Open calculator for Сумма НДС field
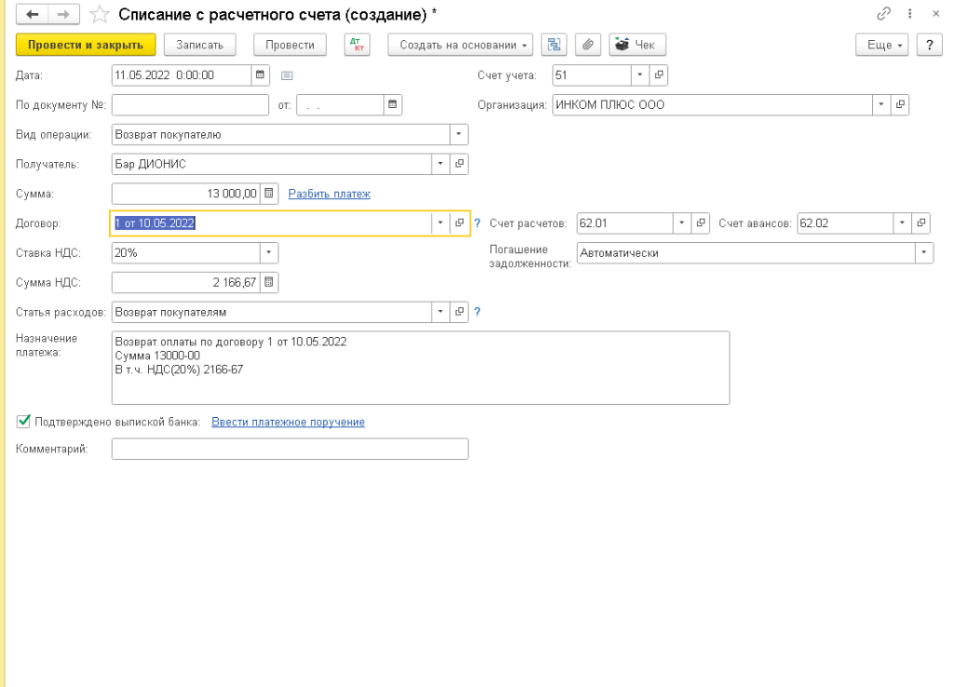 (269, 281)
